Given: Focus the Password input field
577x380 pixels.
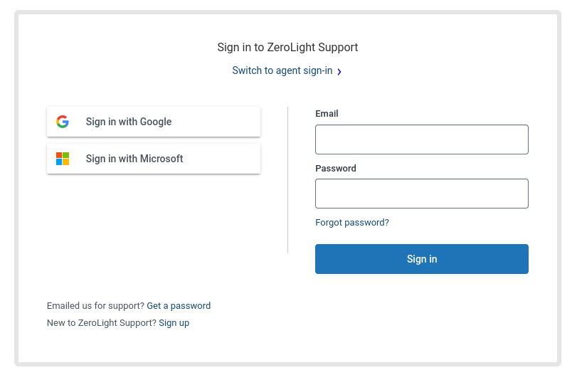Looking at the screenshot, I should pos(422,194).
